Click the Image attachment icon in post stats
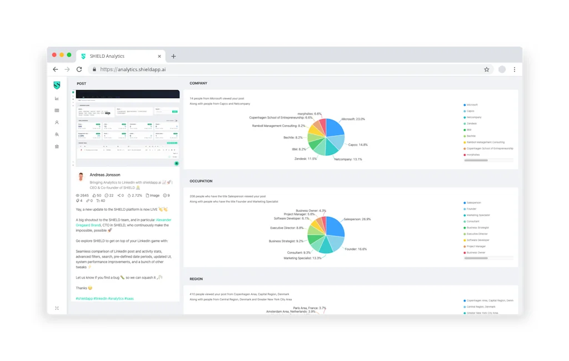Image resolution: width=569 pixels, height=361 pixels. 148,195
